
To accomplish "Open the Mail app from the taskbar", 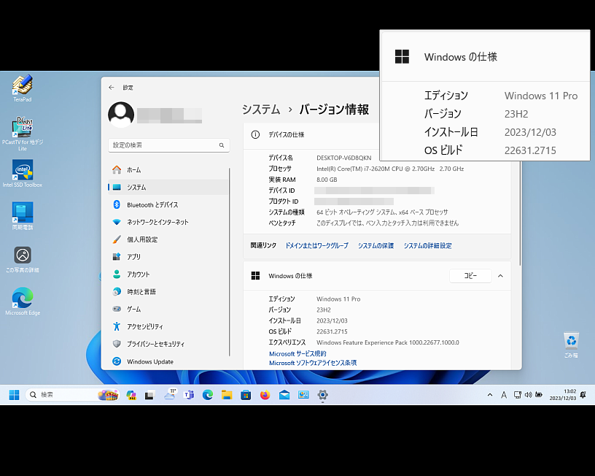I will [284, 395].
